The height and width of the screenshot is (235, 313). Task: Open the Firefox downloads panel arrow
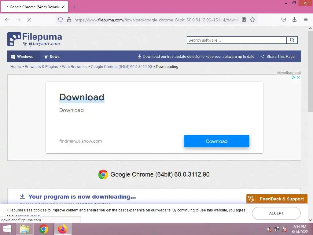pos(294,20)
